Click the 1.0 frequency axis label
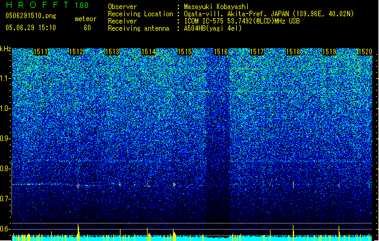The height and width of the screenshot is (241, 379). [x=5, y=108]
